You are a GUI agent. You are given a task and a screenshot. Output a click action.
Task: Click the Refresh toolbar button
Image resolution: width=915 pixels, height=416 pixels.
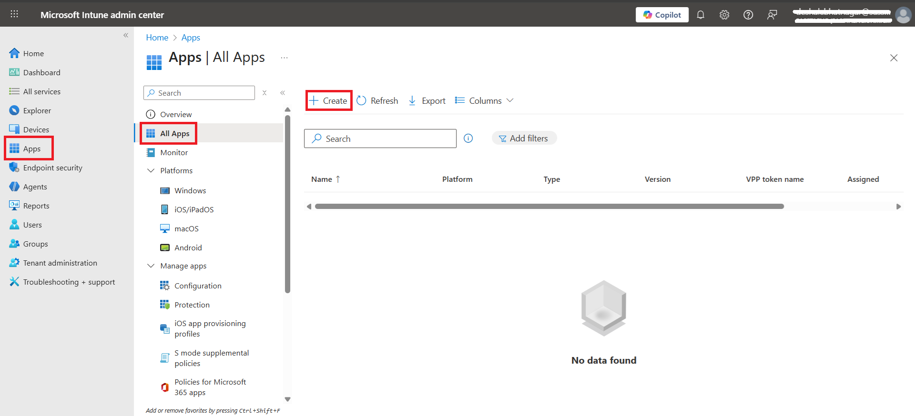point(377,101)
